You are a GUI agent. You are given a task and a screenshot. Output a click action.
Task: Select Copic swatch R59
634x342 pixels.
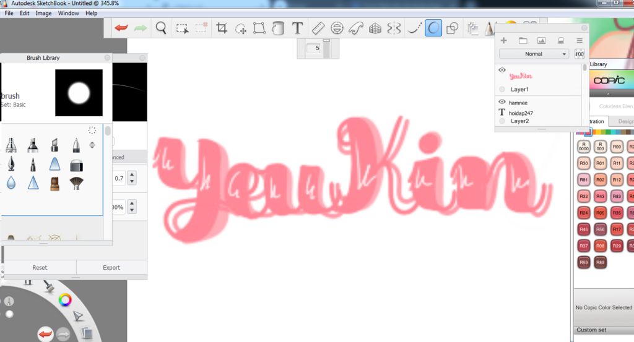tap(583, 262)
